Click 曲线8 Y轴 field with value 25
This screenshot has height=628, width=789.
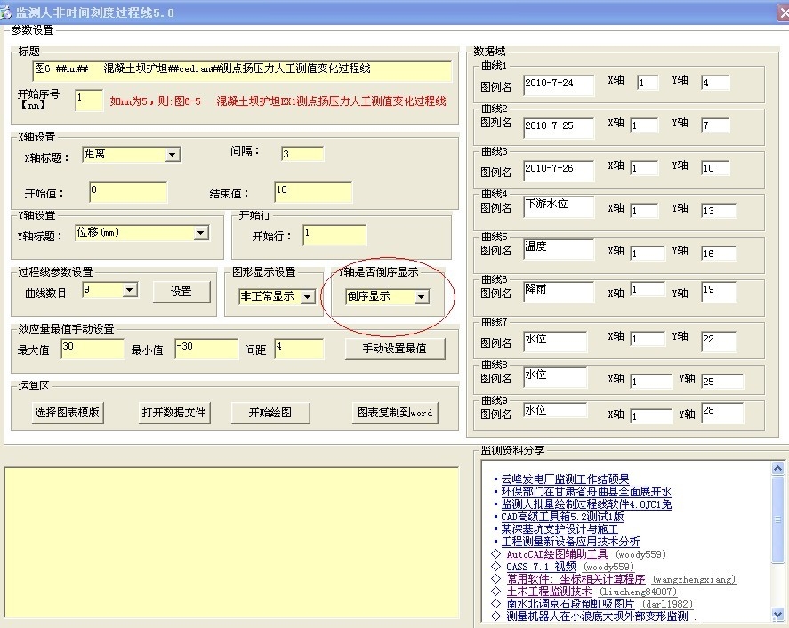[722, 382]
